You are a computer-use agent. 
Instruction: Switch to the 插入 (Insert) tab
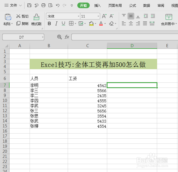[x=98, y=5]
